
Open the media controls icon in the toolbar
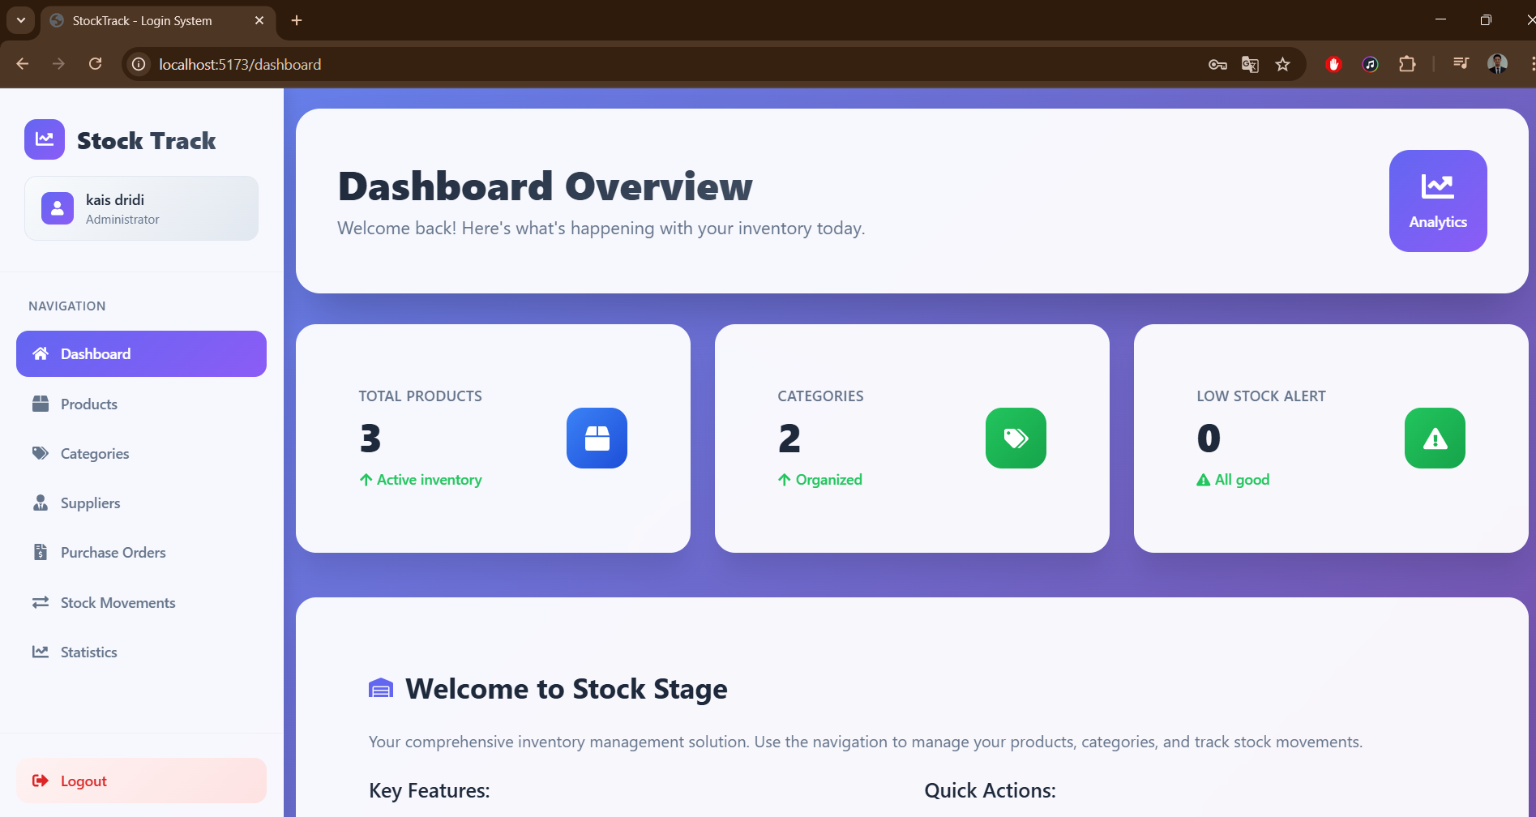[1461, 64]
